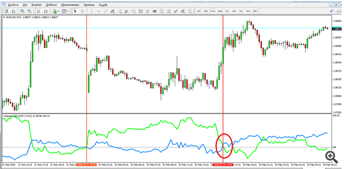Click the 2020.02.24 16:45 date marker
The height and width of the screenshot is (169, 344).
(223, 164)
